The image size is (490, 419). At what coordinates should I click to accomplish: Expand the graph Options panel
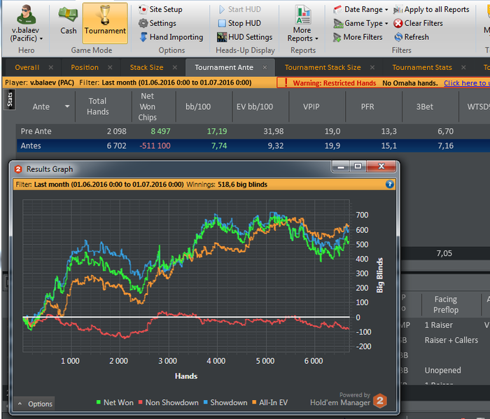pyautogui.click(x=35, y=404)
